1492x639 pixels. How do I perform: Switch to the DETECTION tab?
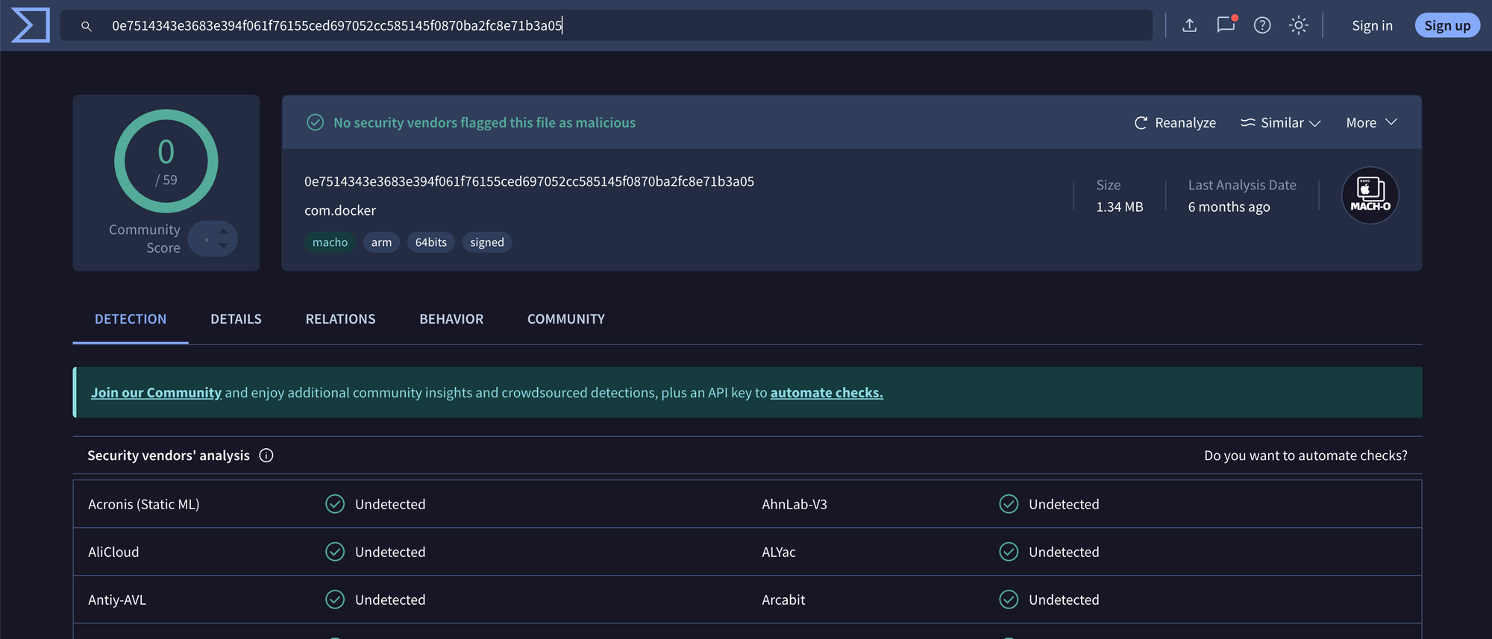point(131,319)
